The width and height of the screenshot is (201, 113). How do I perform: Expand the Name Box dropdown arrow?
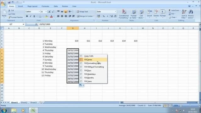(23, 24)
